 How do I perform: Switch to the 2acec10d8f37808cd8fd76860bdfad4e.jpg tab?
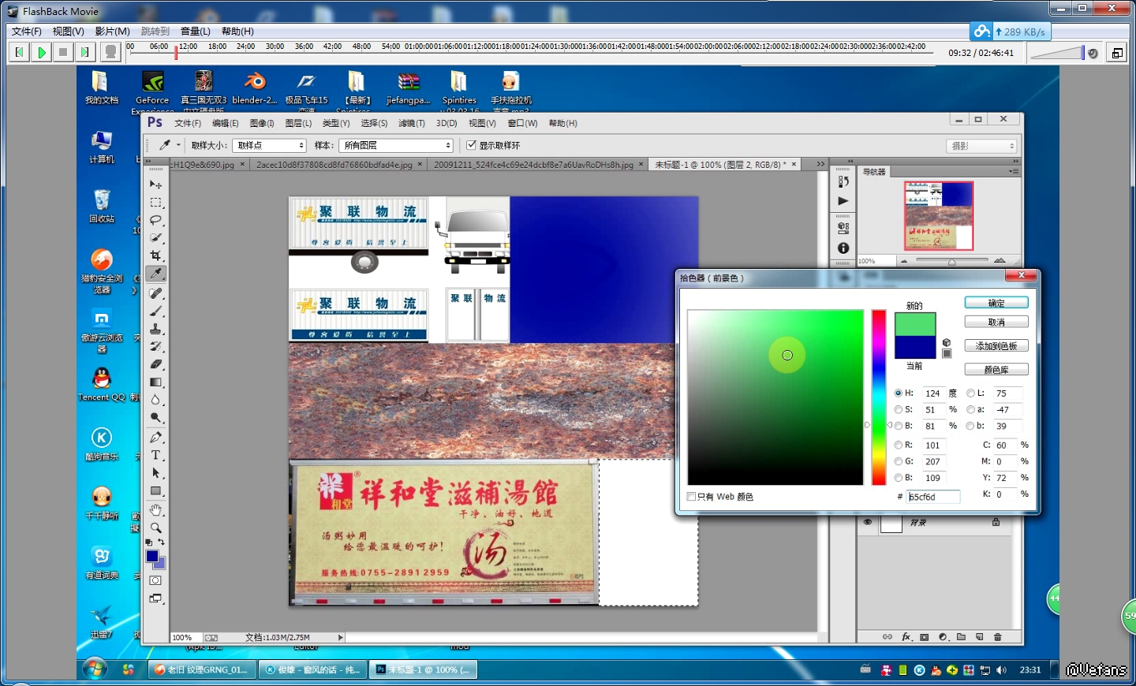[x=334, y=165]
